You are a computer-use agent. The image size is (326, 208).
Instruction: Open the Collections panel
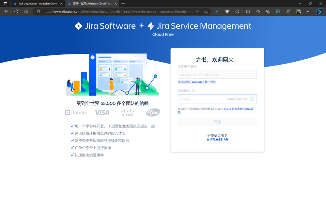point(268,11)
